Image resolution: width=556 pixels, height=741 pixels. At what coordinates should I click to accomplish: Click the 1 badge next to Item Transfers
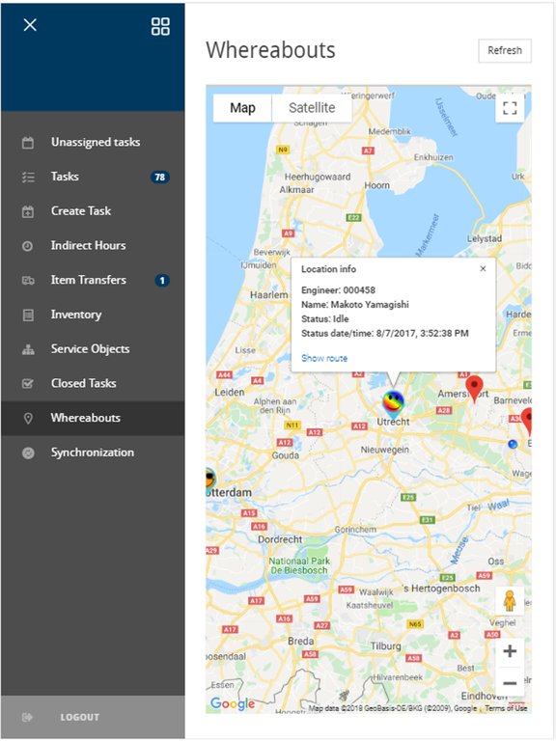pos(162,281)
